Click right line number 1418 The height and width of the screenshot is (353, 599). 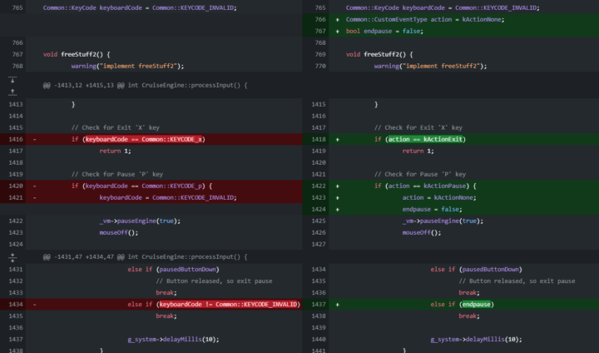pyautogui.click(x=318, y=139)
